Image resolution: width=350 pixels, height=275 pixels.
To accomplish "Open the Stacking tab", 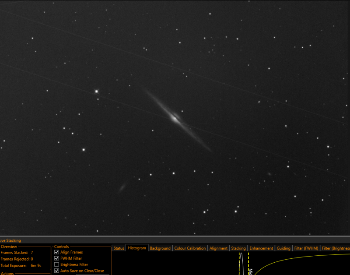I will pos(238,248).
